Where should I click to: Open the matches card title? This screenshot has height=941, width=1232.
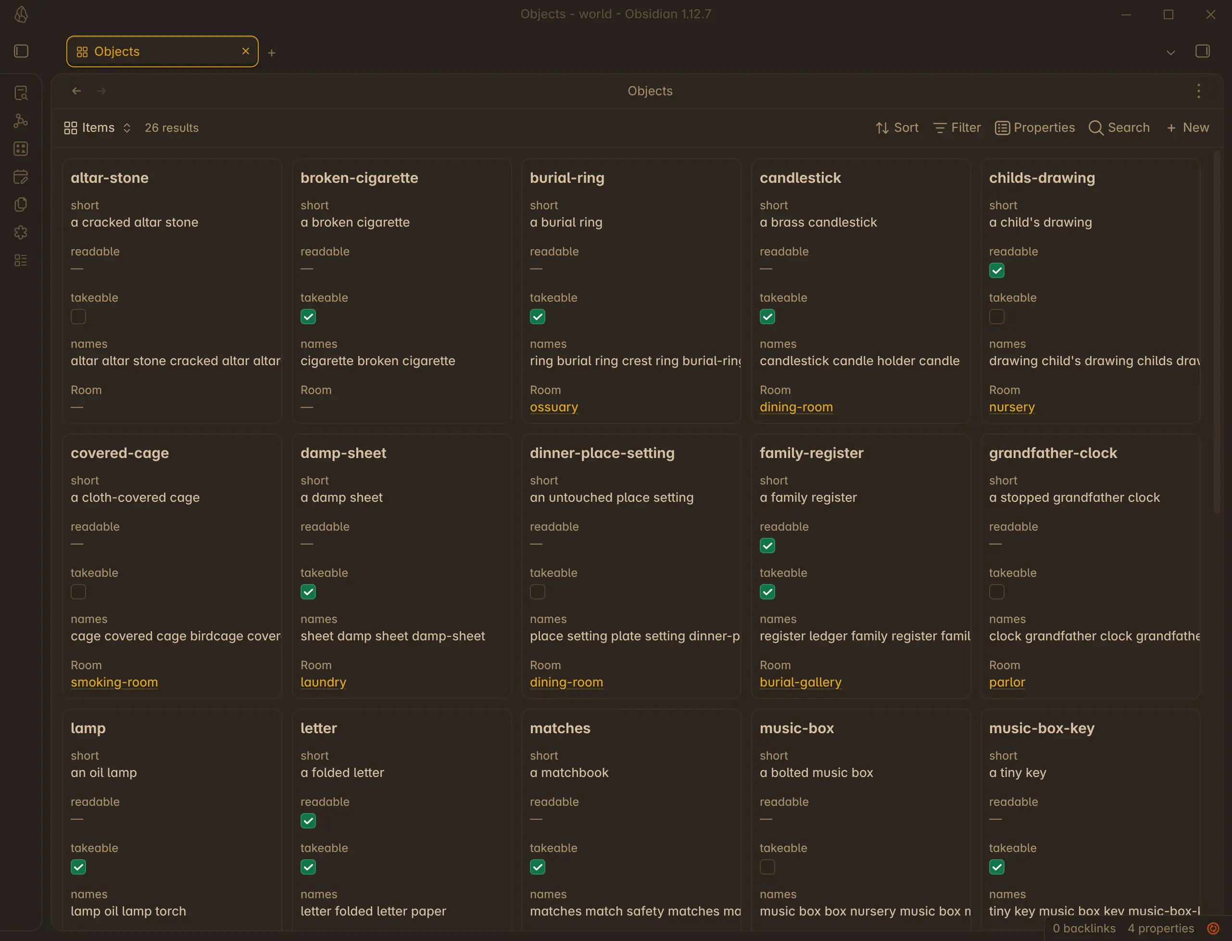tap(560, 728)
